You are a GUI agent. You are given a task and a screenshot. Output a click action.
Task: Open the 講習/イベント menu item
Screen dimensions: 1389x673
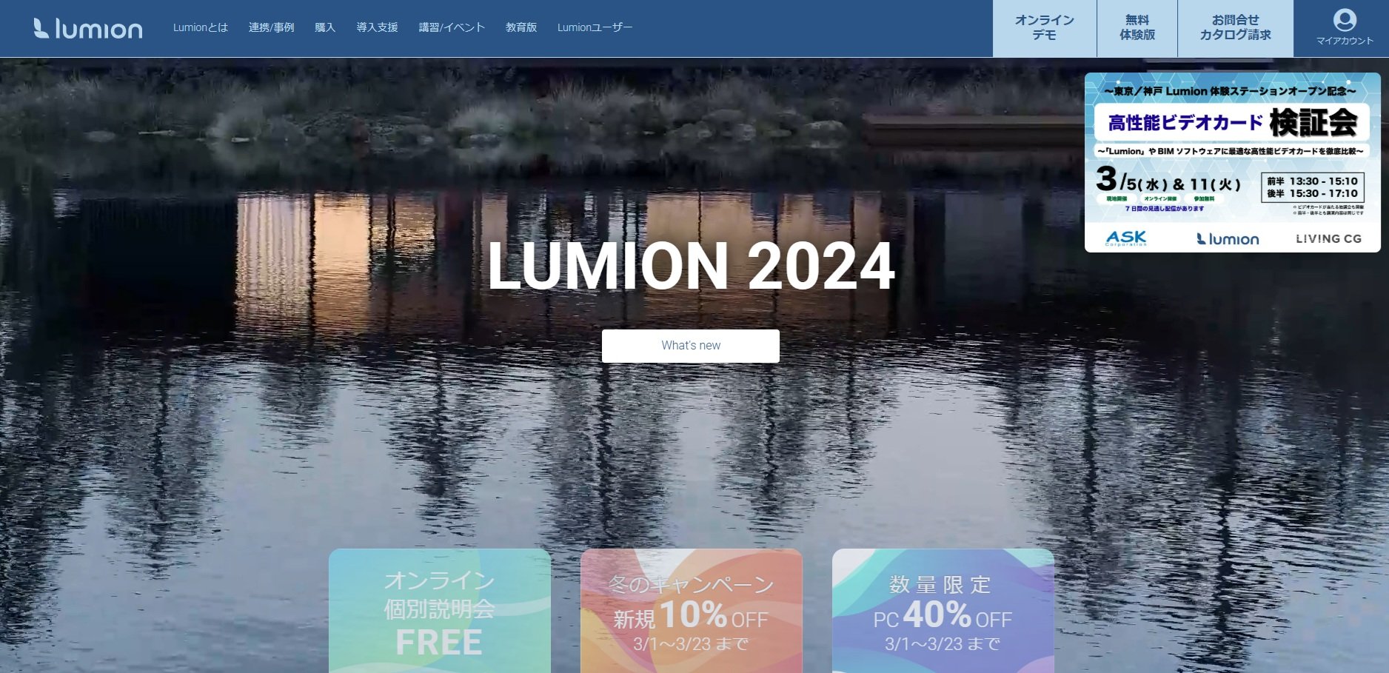pos(452,27)
